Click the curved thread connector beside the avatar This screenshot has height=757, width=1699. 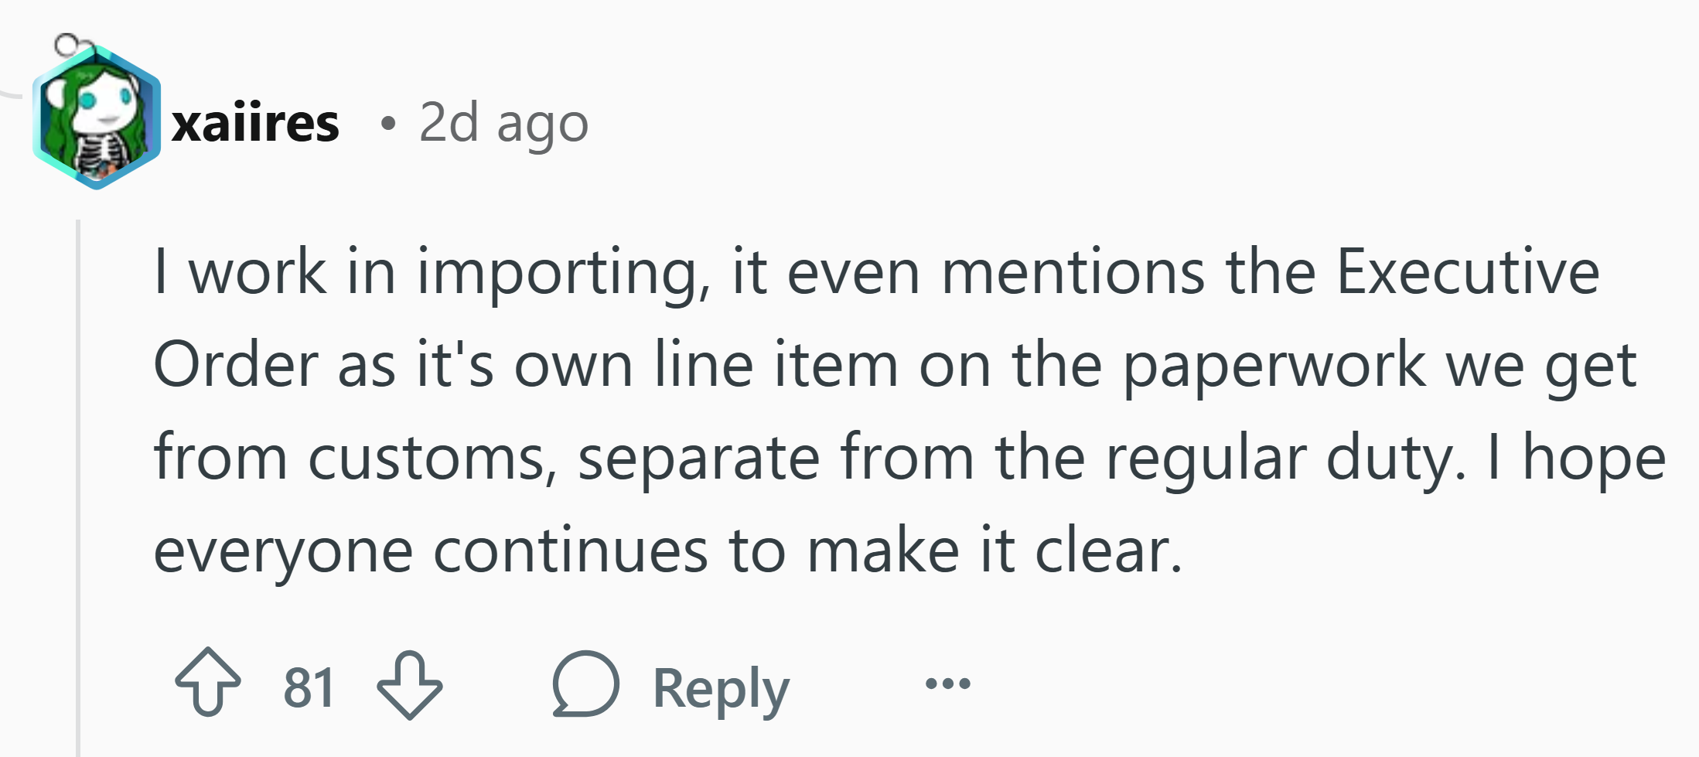pos(14,92)
